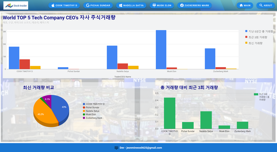Click green Zuckerberg Mark ratio bar

pos(242,125)
